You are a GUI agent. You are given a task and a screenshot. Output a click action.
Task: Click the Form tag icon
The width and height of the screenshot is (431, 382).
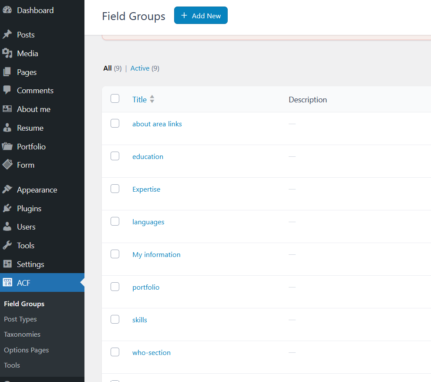(7, 165)
